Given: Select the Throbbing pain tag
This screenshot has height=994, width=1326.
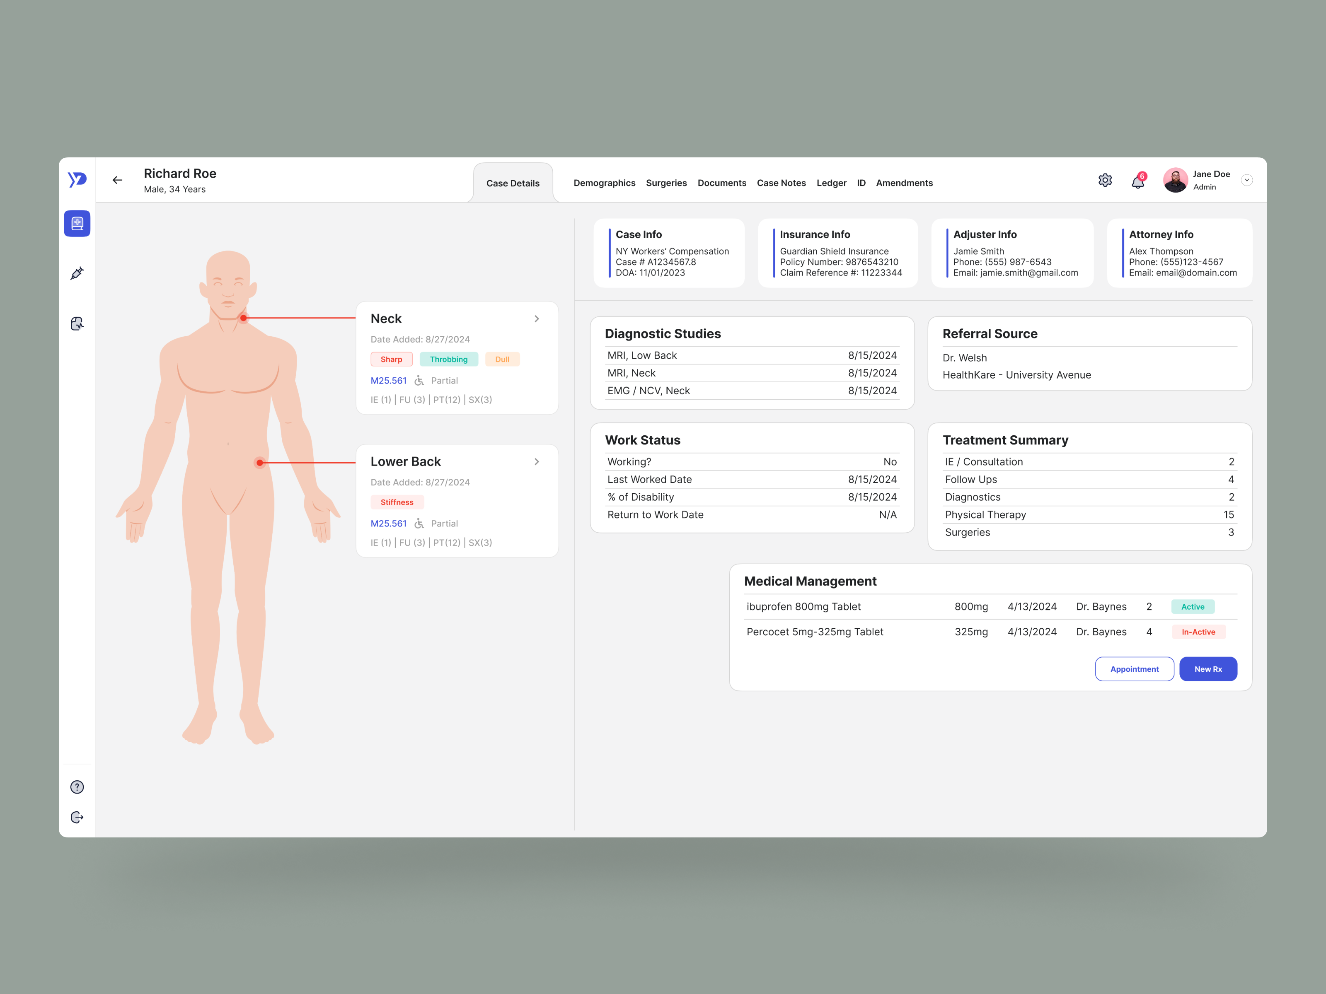Looking at the screenshot, I should click(448, 359).
